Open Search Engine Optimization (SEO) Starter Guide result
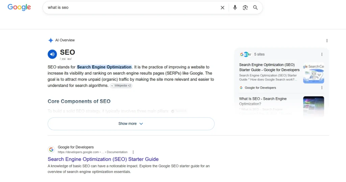 click(x=103, y=159)
